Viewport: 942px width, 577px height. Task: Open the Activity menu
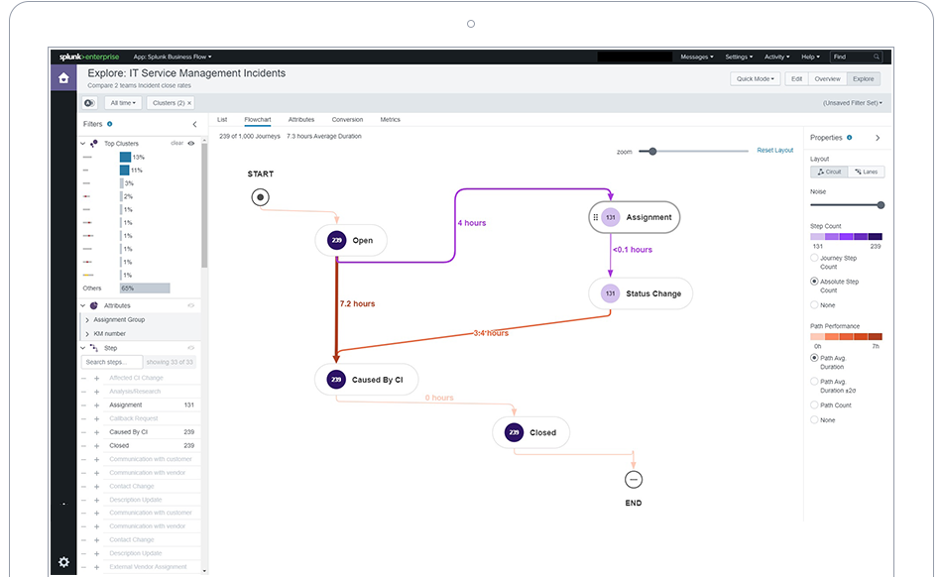(776, 58)
